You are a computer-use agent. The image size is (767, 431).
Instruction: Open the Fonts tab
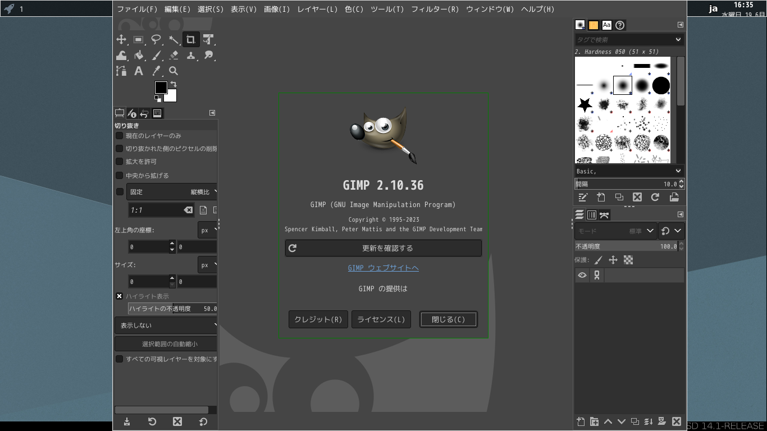click(607, 25)
